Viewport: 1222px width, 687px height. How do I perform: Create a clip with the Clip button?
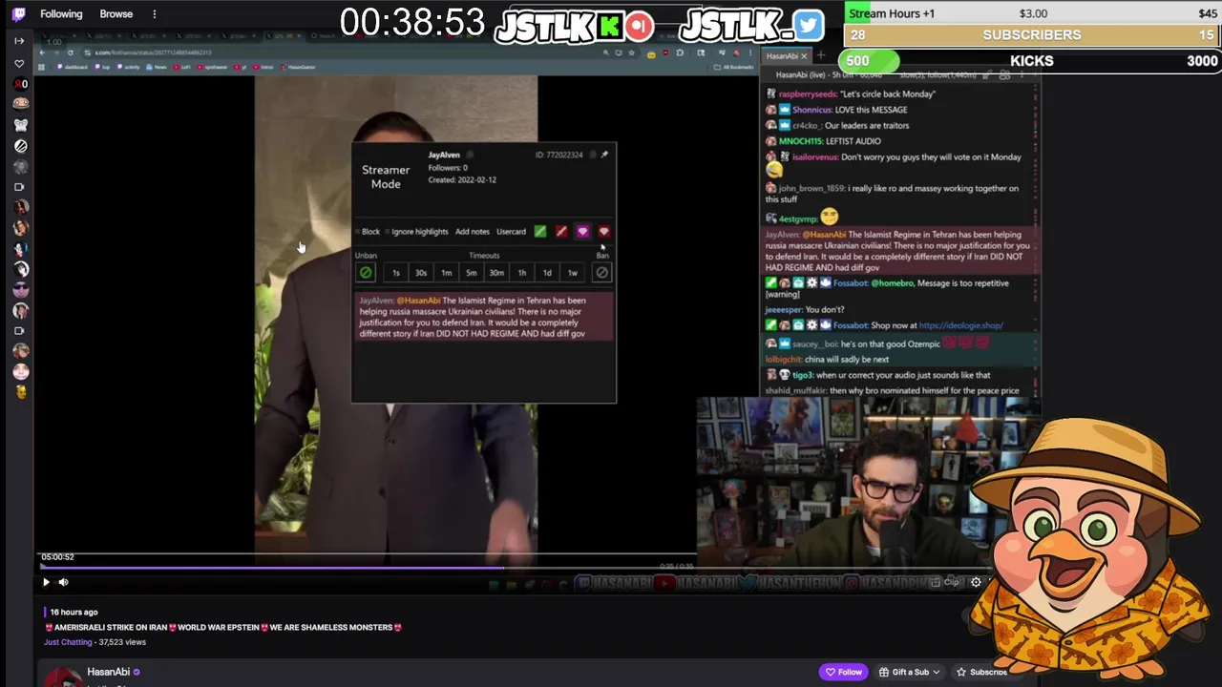pos(945,582)
